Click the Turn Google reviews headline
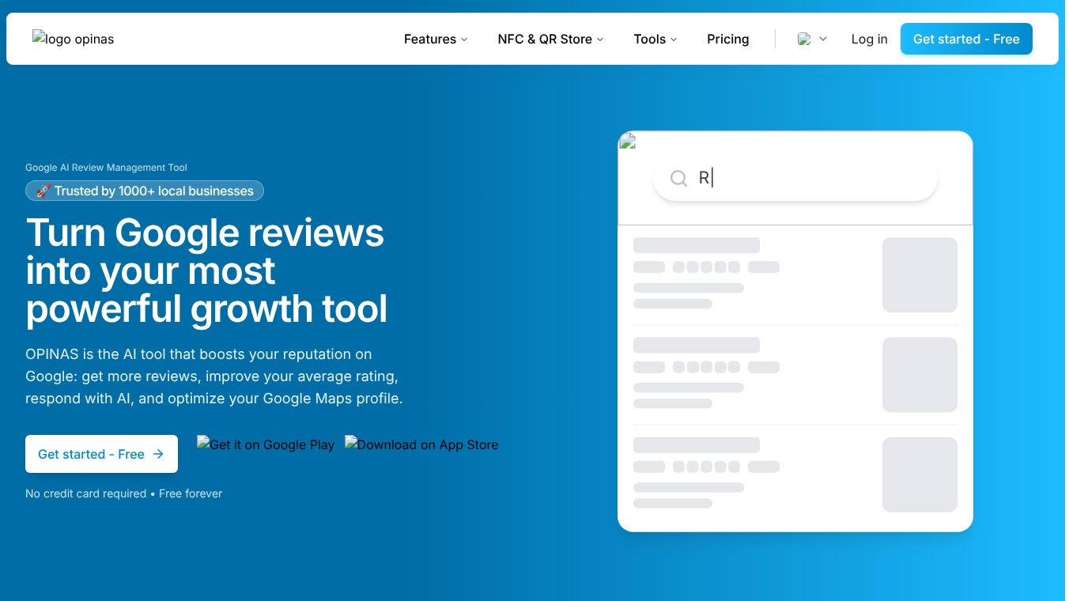The image size is (1069, 601). point(206,270)
